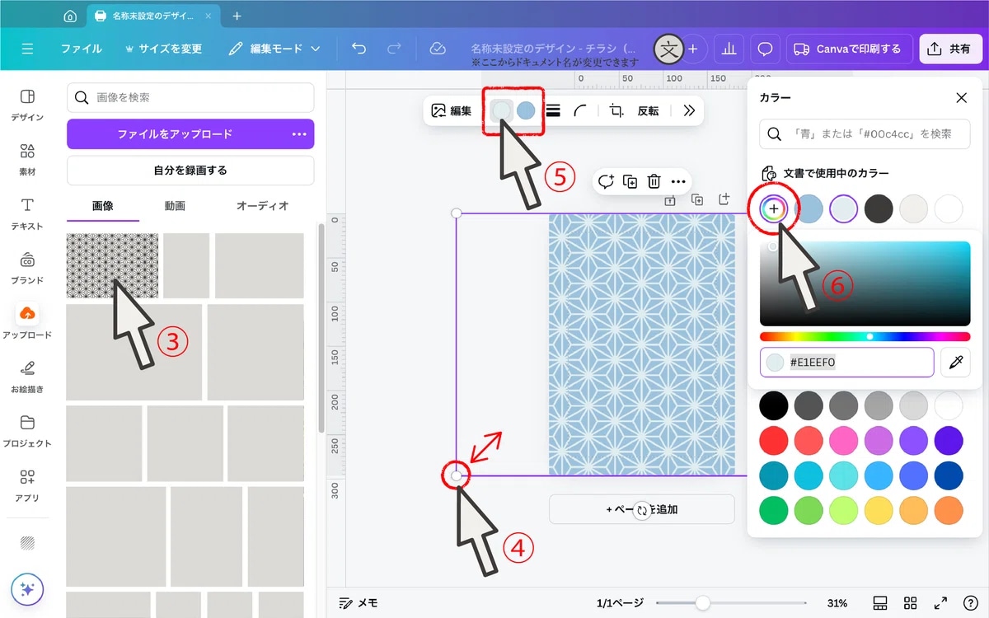The height and width of the screenshot is (618, 989).
Task: Choose the black default color swatch
Action: click(773, 405)
